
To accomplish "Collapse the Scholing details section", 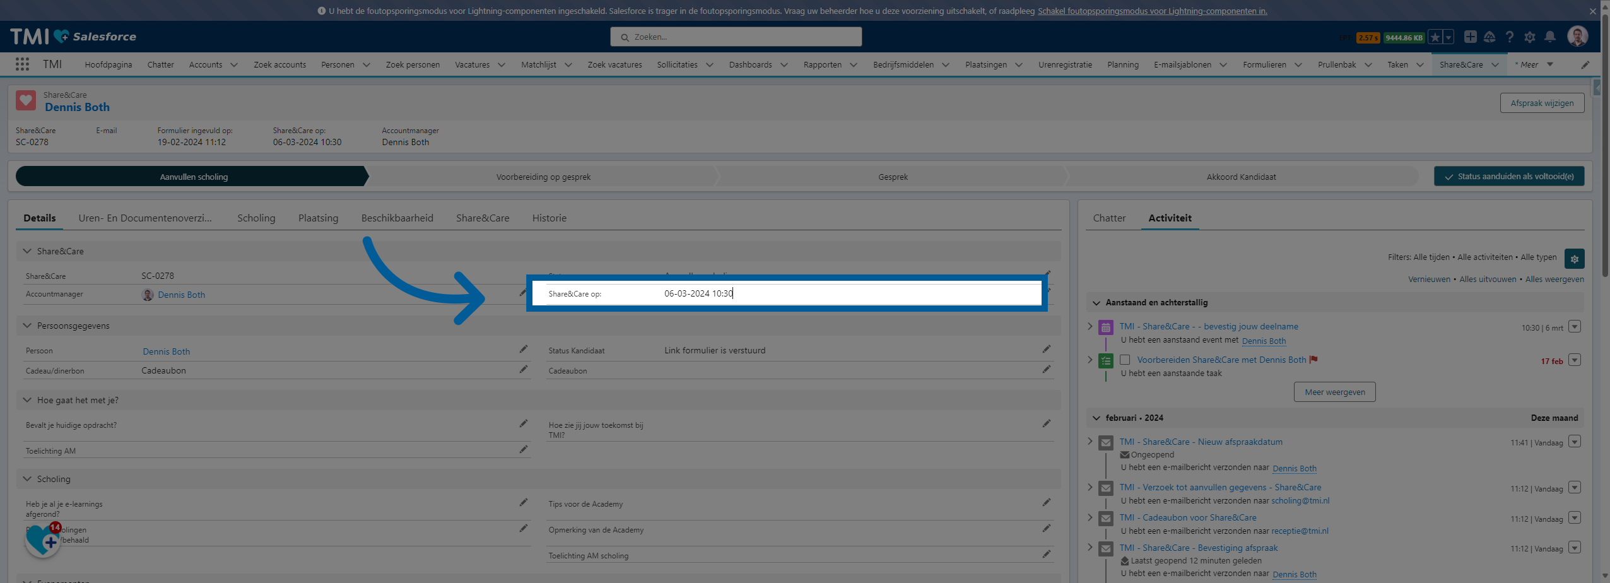I will (27, 479).
